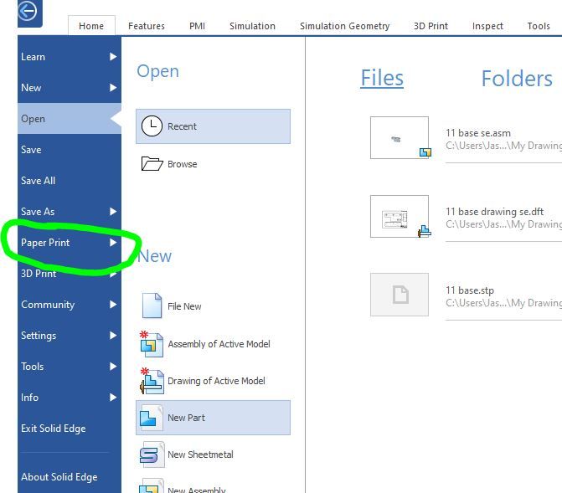Click the File New blank page icon
The image size is (562, 493).
click(x=152, y=306)
